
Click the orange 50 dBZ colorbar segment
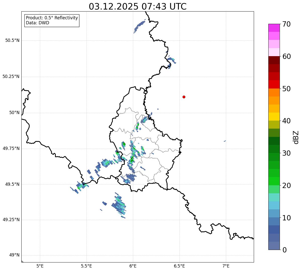(x=274, y=93)
